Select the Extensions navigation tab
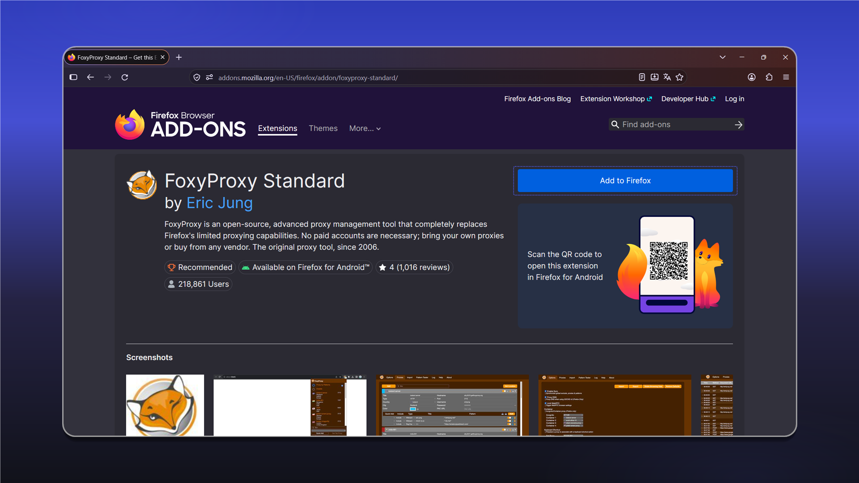859x483 pixels. (277, 128)
